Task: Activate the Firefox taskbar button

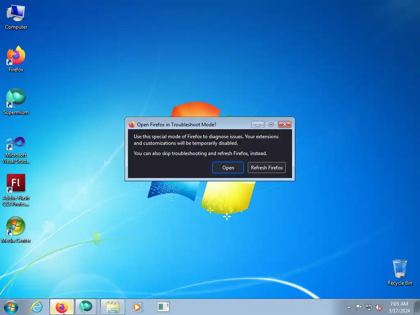Action: coord(62,307)
